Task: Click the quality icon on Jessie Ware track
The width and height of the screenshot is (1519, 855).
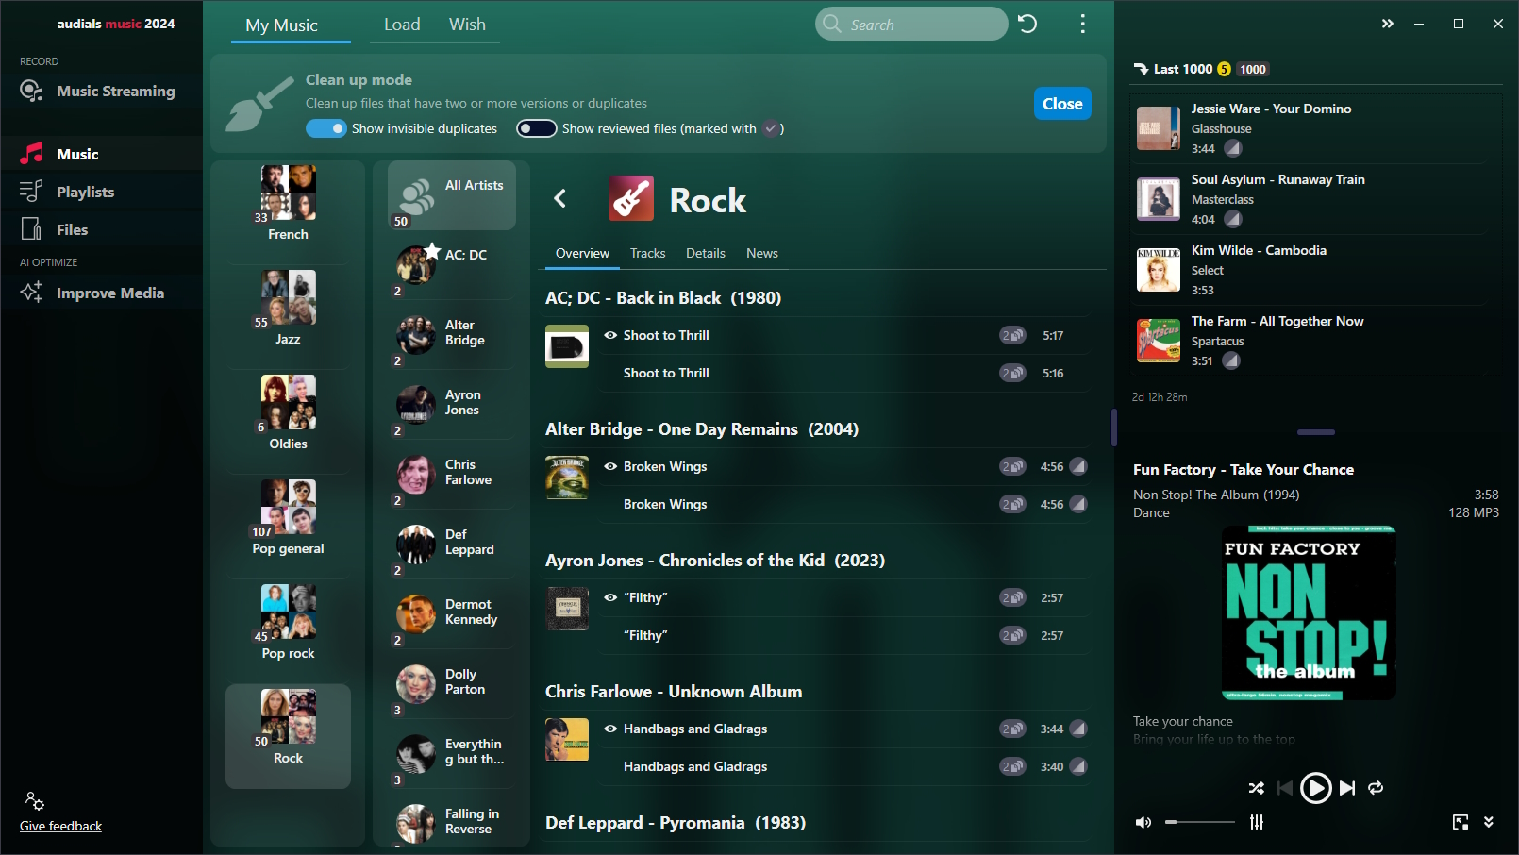Action: (1232, 148)
